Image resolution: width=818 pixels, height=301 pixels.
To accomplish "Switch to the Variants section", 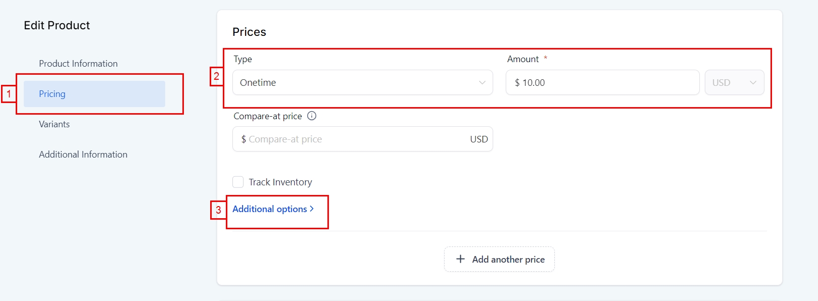I will point(55,124).
